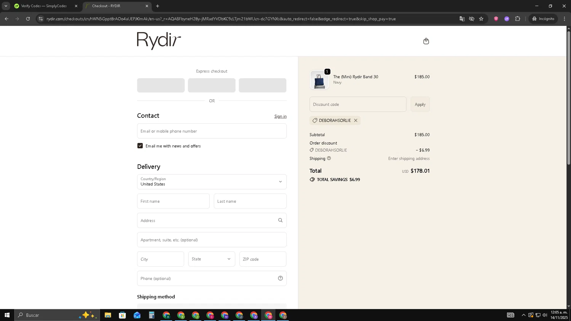Reload the checkout page
This screenshot has width=571, height=321.
28,19
